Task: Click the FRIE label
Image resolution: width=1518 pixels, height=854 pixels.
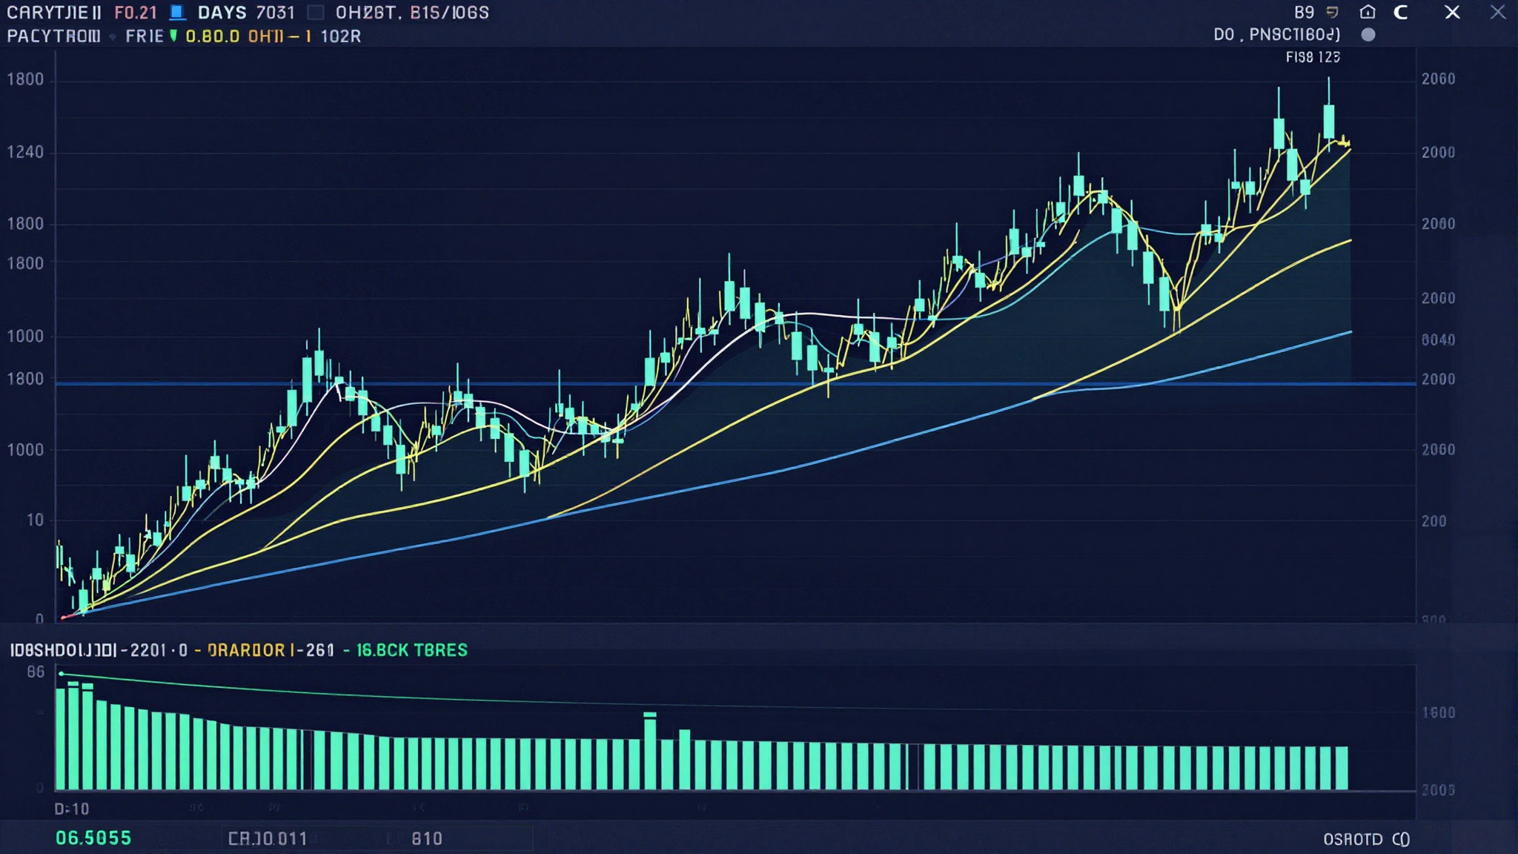Action: click(144, 36)
